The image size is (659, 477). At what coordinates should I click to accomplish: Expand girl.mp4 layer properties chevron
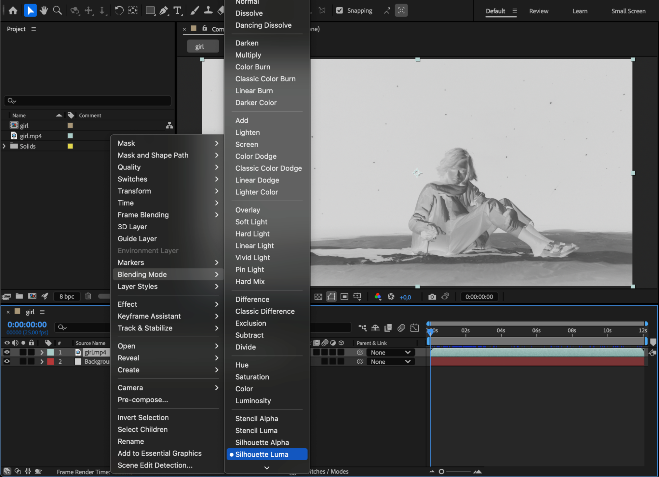pos(42,352)
